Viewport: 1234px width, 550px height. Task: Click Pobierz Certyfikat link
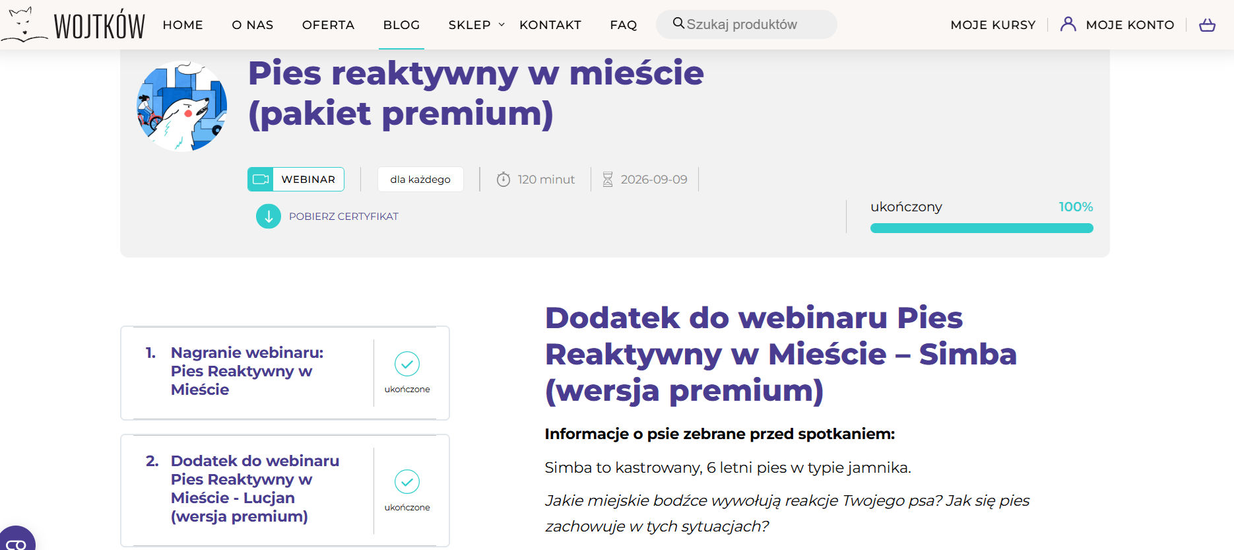click(x=343, y=217)
